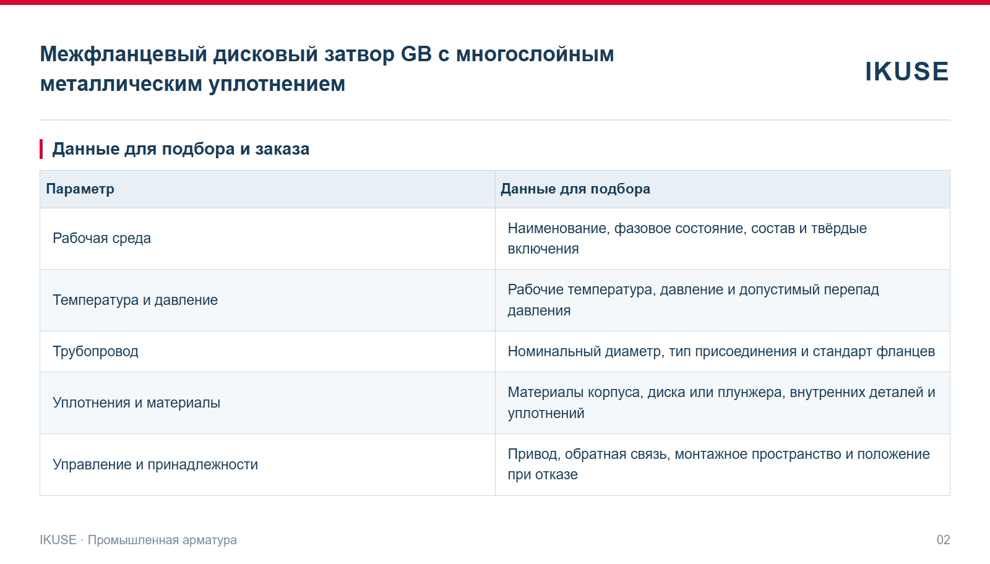This screenshot has height=564, width=990.
Task: Click the cell starting 'Привод, обратная связь'
Action: point(722,465)
